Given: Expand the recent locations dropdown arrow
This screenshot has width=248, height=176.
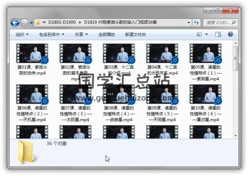Looking at the screenshot, I should coord(32,23).
